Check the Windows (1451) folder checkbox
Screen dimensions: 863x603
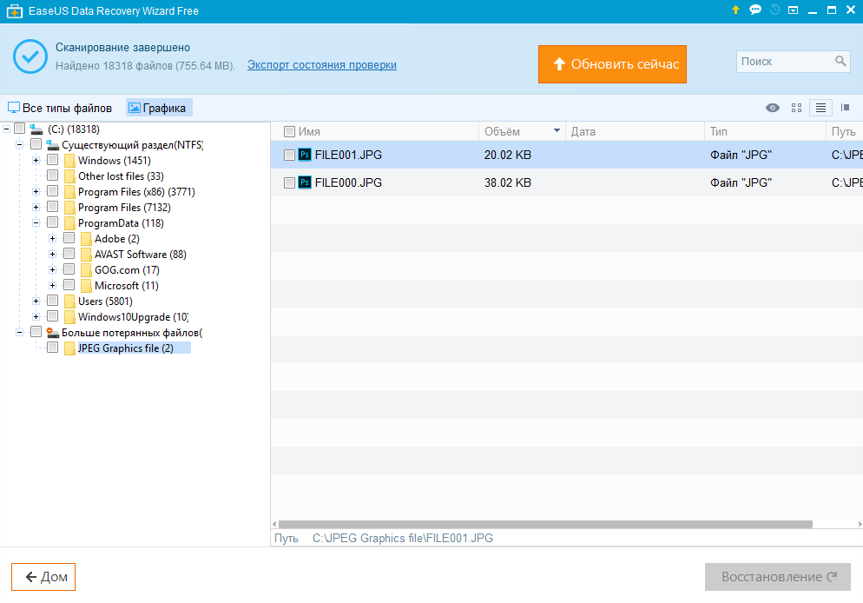click(x=53, y=160)
